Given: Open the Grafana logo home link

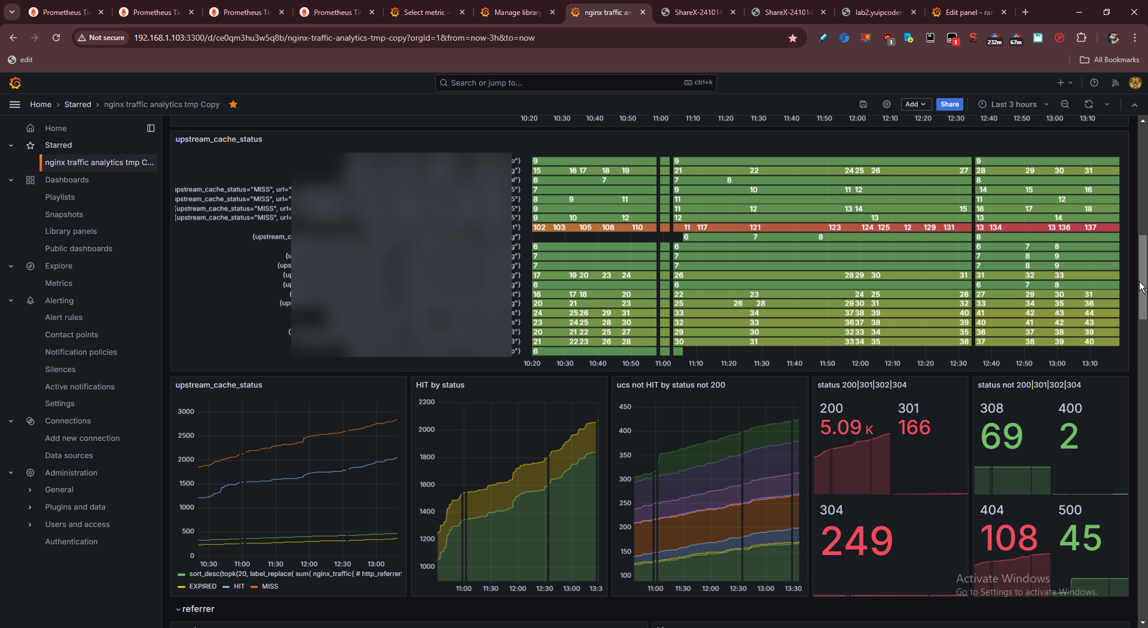Looking at the screenshot, I should 16,83.
